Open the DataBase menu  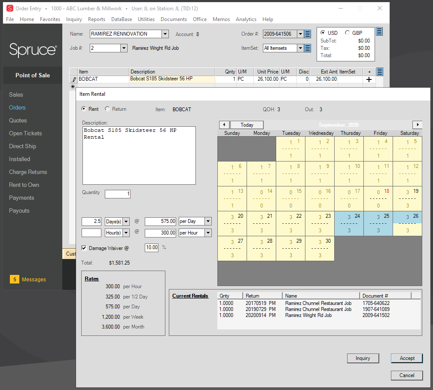pos(122,19)
